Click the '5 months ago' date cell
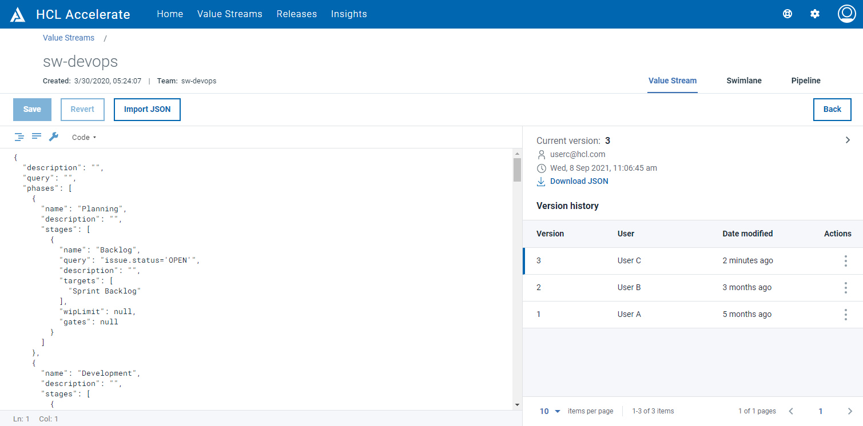This screenshot has height=426, width=863. pos(747,315)
